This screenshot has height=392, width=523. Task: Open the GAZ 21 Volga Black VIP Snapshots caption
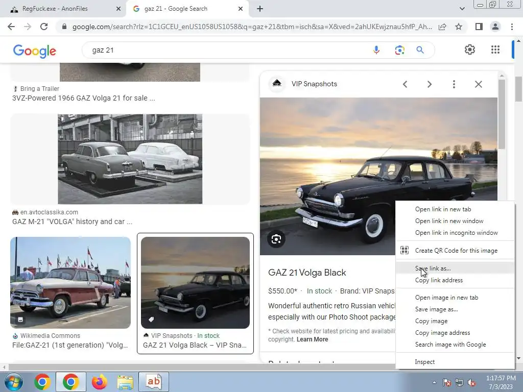(195, 345)
